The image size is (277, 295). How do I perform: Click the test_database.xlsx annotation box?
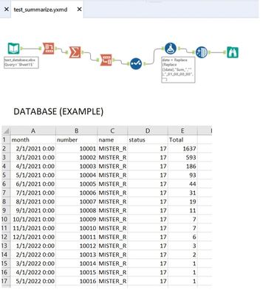(21, 63)
